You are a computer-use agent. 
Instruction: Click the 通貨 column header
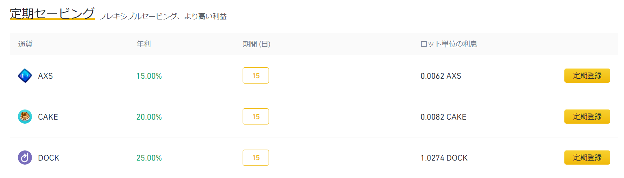pyautogui.click(x=25, y=44)
